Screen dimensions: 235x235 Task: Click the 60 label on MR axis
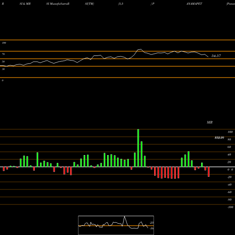(x=229, y=147)
